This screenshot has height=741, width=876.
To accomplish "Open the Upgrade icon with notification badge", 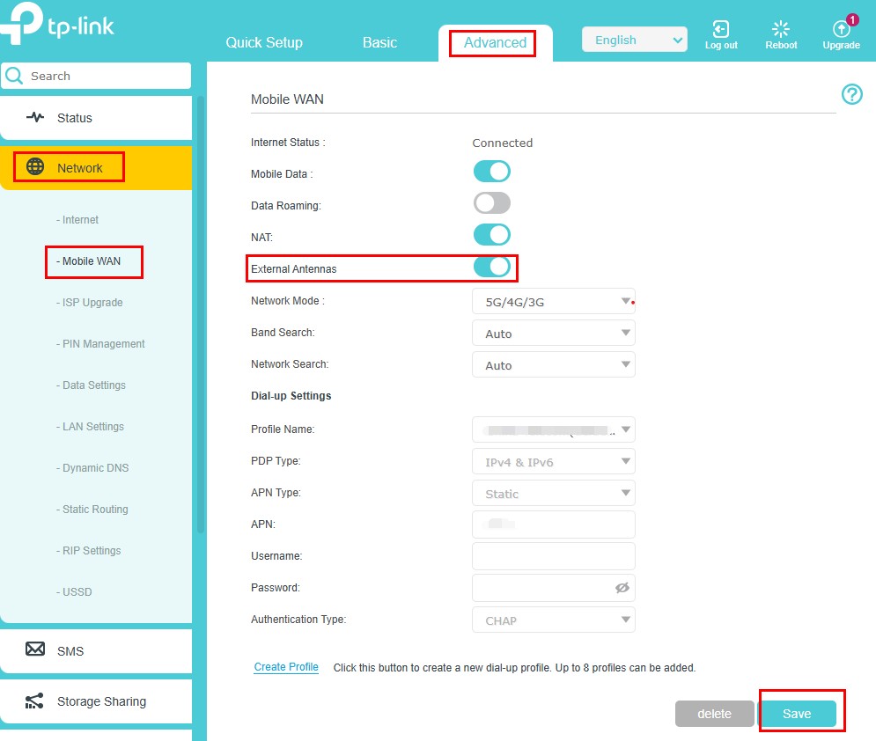I will 841,28.
